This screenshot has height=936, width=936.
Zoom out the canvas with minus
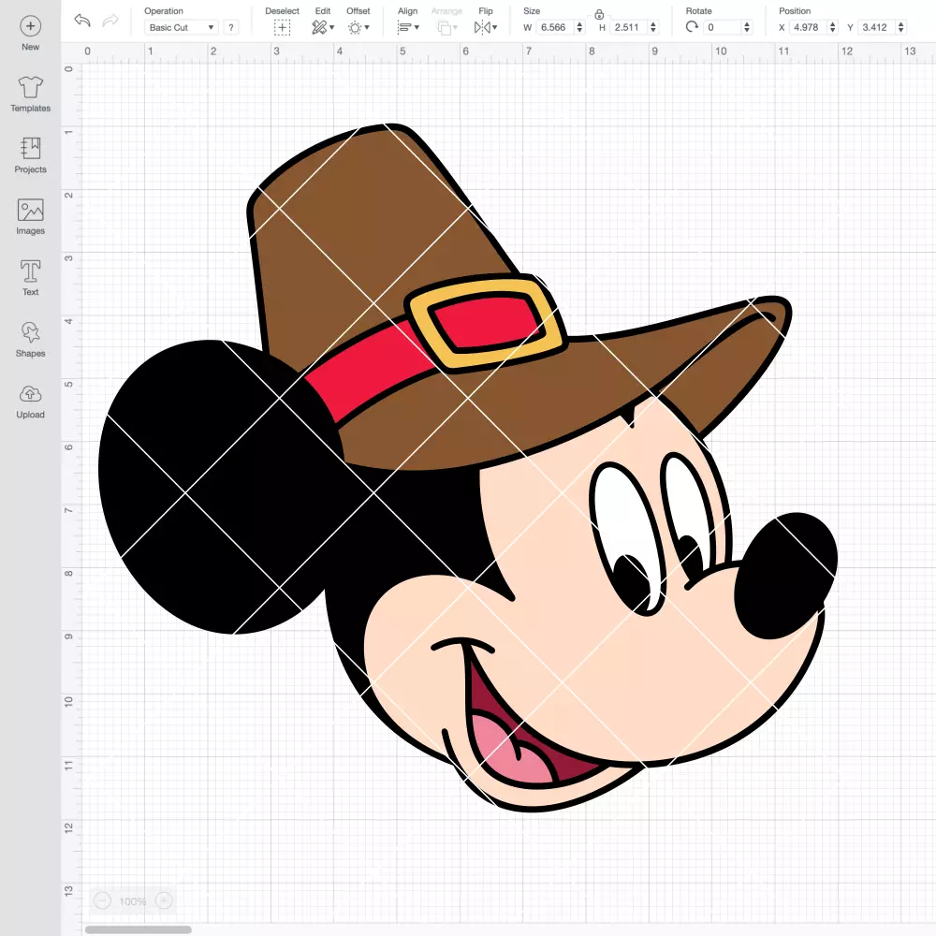pos(103,900)
